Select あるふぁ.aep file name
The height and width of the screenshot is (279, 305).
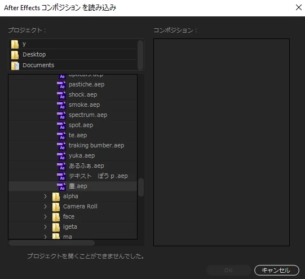pos(87,166)
